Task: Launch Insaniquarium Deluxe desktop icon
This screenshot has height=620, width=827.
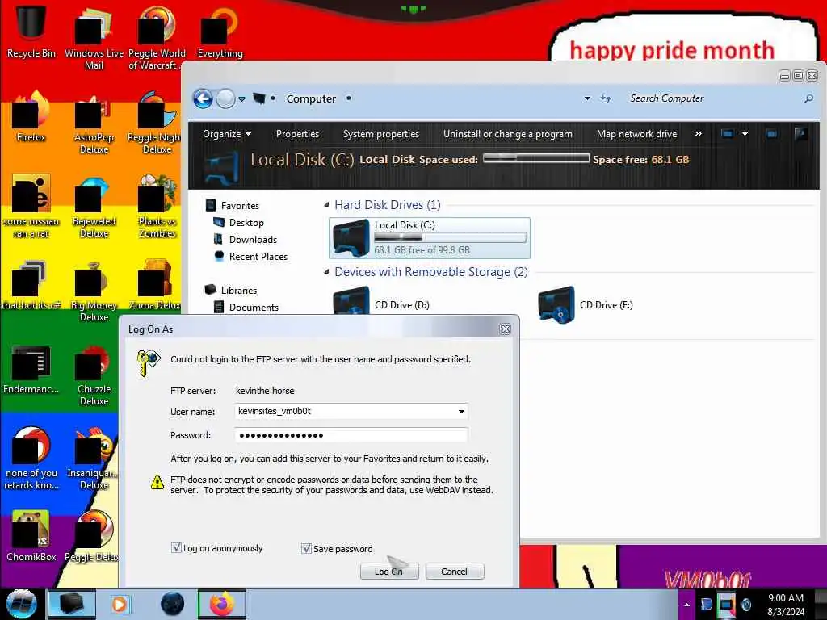Action: 93,459
